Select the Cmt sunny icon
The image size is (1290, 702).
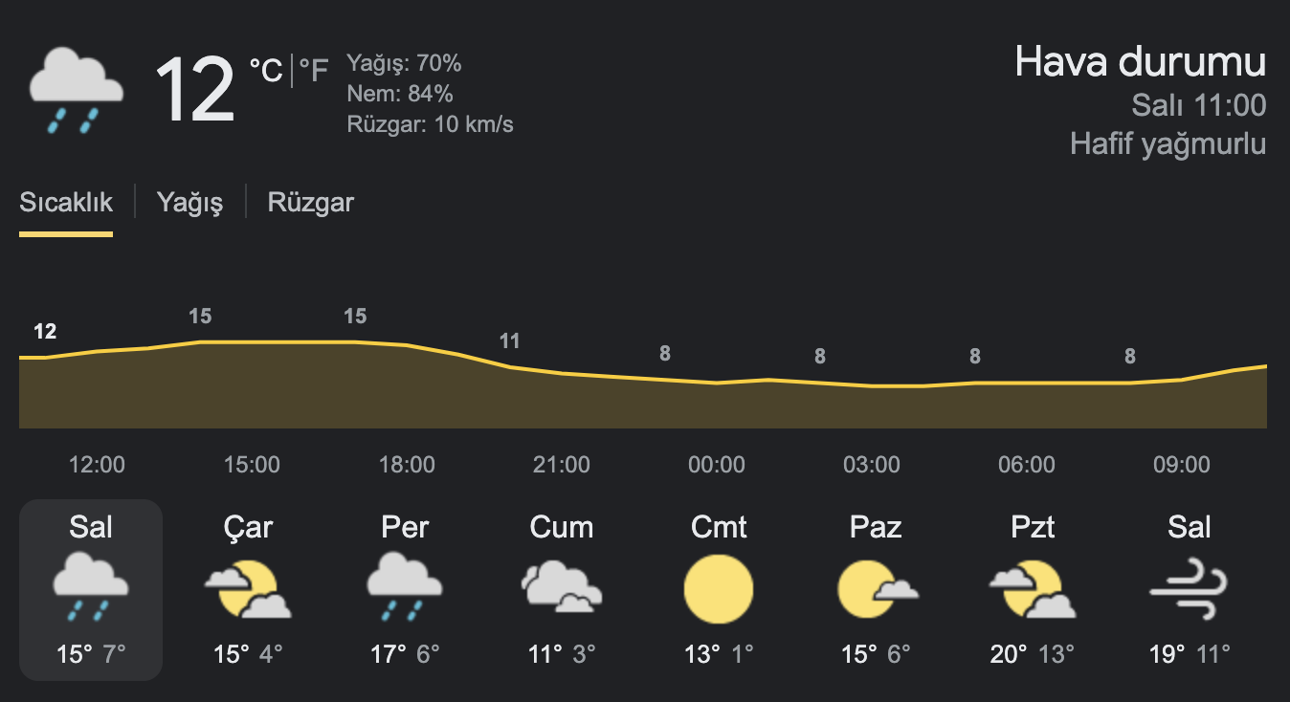[x=719, y=588]
